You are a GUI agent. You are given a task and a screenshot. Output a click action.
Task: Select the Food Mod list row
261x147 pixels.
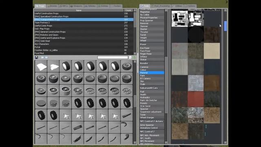[84, 53]
